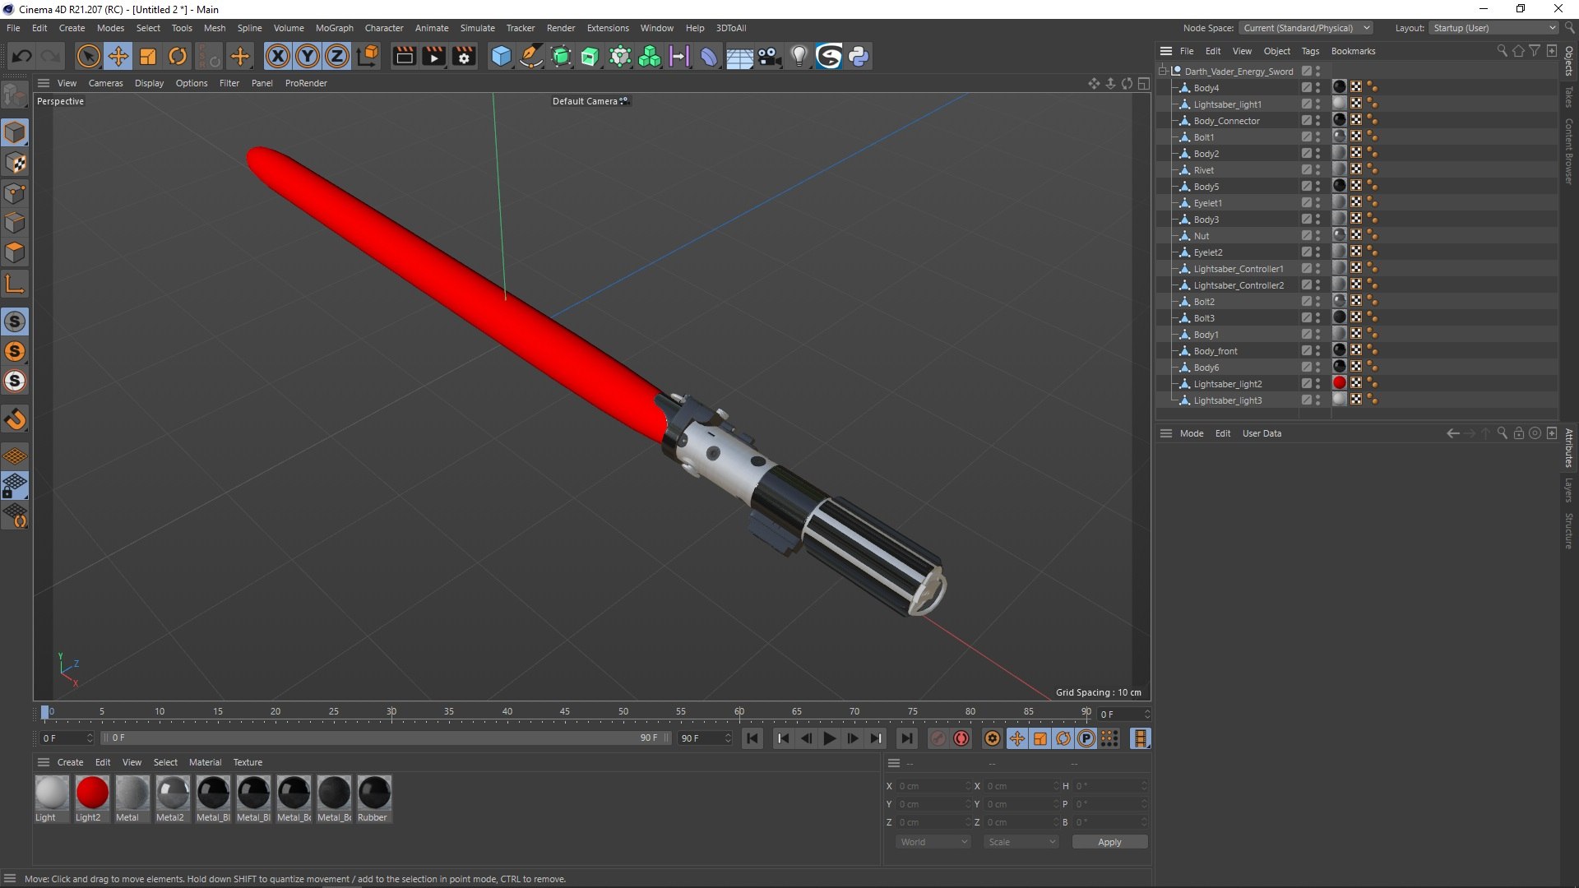Toggle Position keyframe recording icon

click(x=1017, y=738)
